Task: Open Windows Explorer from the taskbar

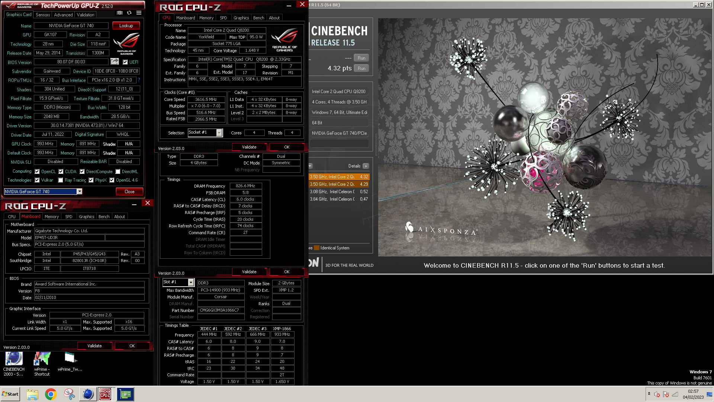Action: 32,394
